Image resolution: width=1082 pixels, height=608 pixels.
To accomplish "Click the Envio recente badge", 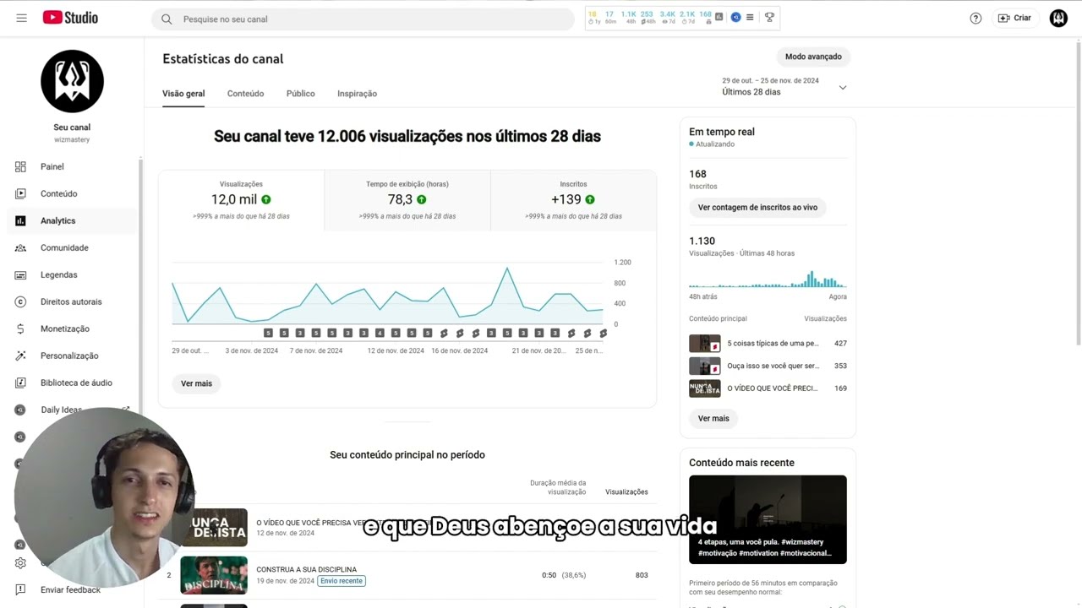I will point(342,581).
